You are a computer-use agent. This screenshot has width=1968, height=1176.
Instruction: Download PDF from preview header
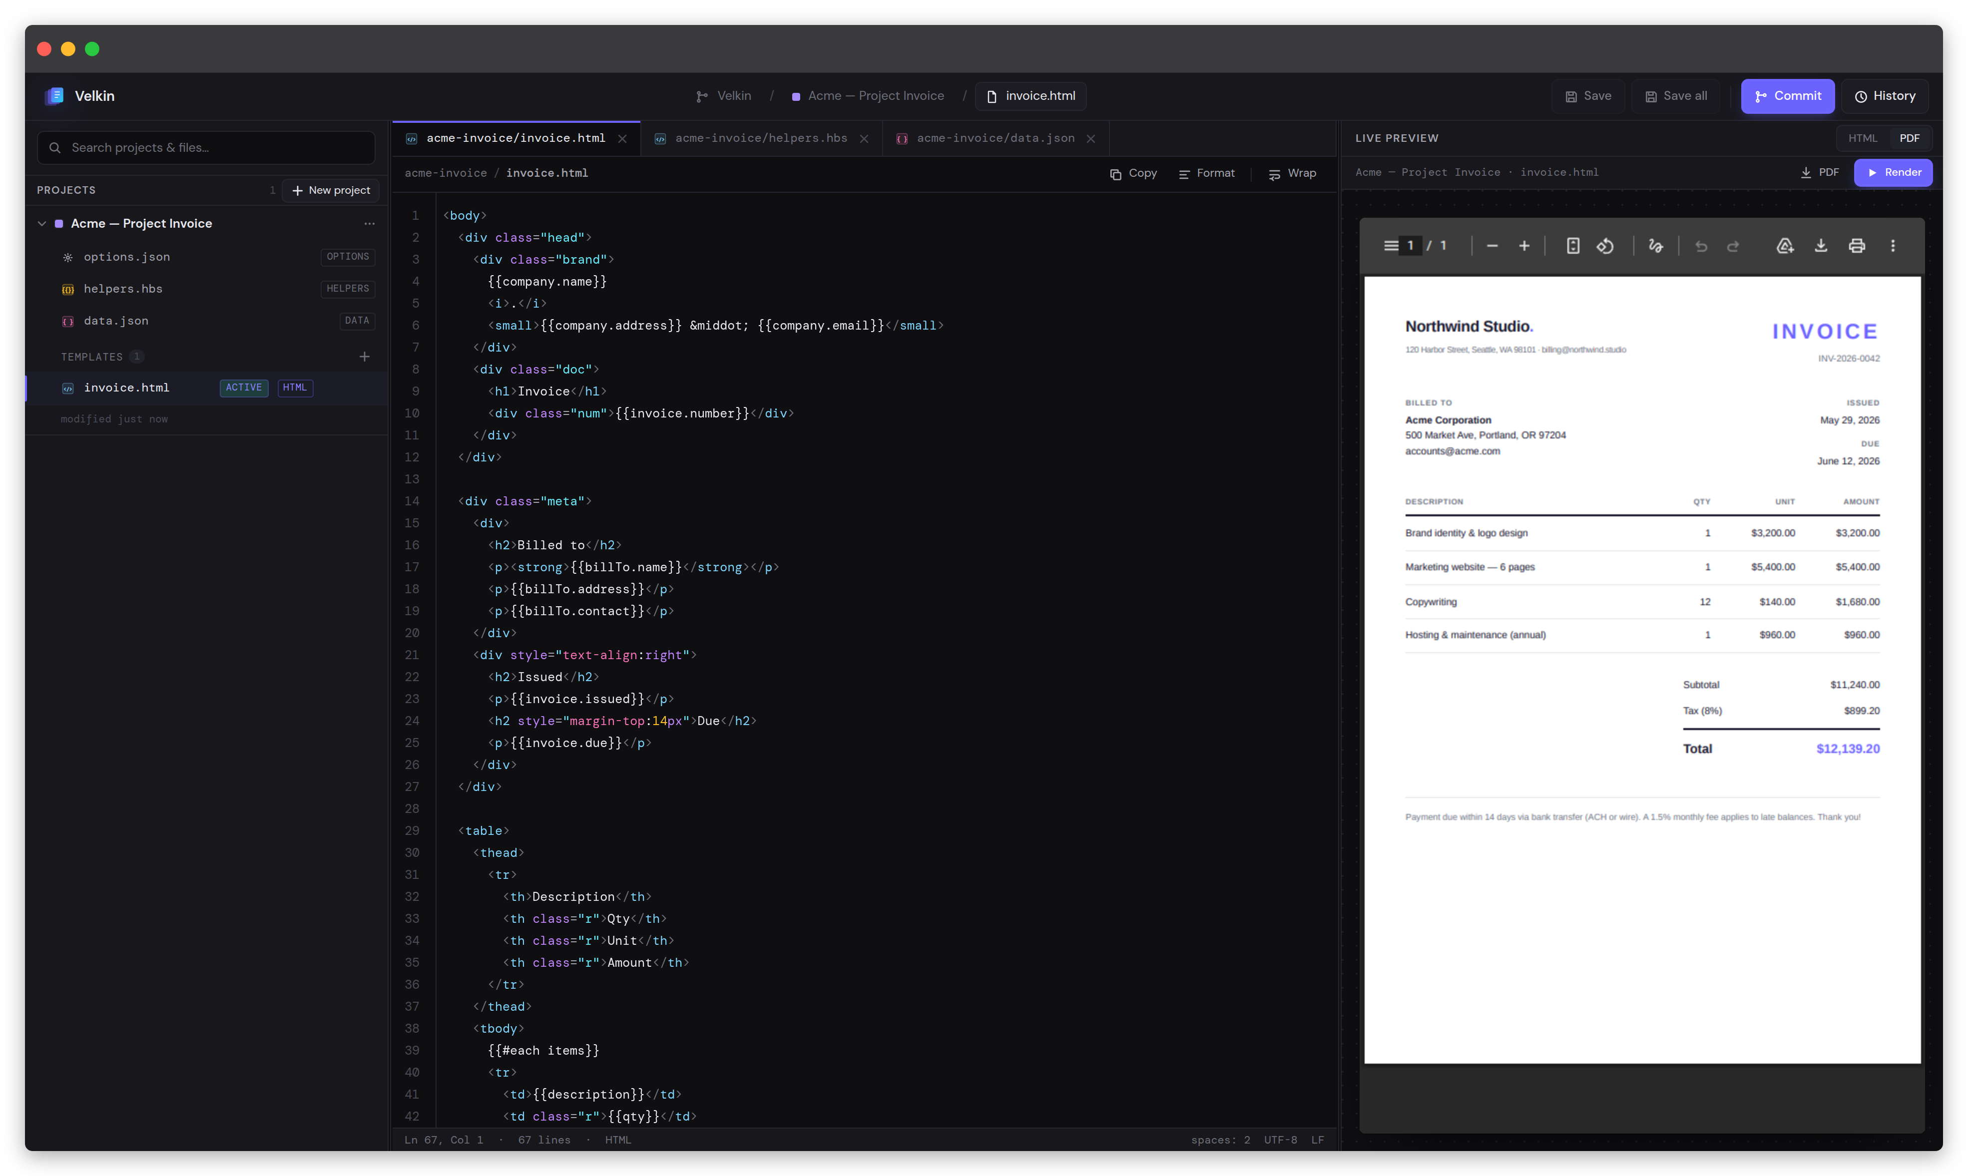pos(1820,173)
